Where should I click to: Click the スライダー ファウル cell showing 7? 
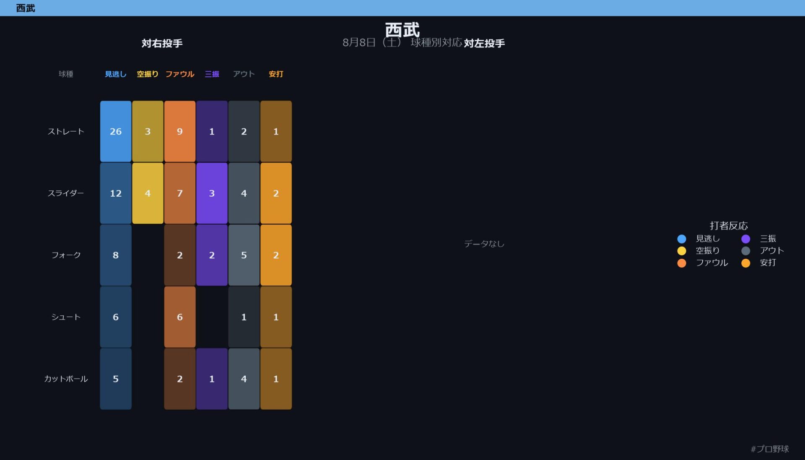pyautogui.click(x=180, y=193)
